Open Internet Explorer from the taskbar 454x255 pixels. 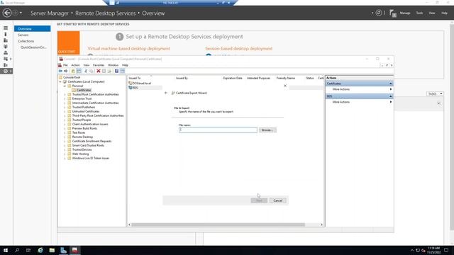coord(40,250)
